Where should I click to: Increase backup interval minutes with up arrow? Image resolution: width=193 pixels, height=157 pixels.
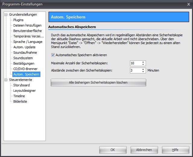pos(143,69)
